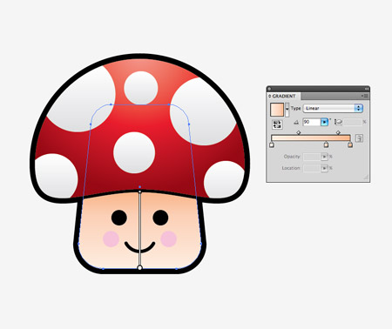Collapse the Gradient panel using the double-arrow
The height and width of the screenshot is (329, 392).
[367, 89]
